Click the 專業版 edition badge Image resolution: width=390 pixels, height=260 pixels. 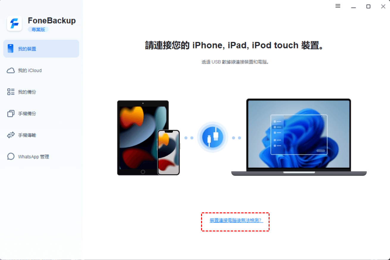pyautogui.click(x=38, y=29)
